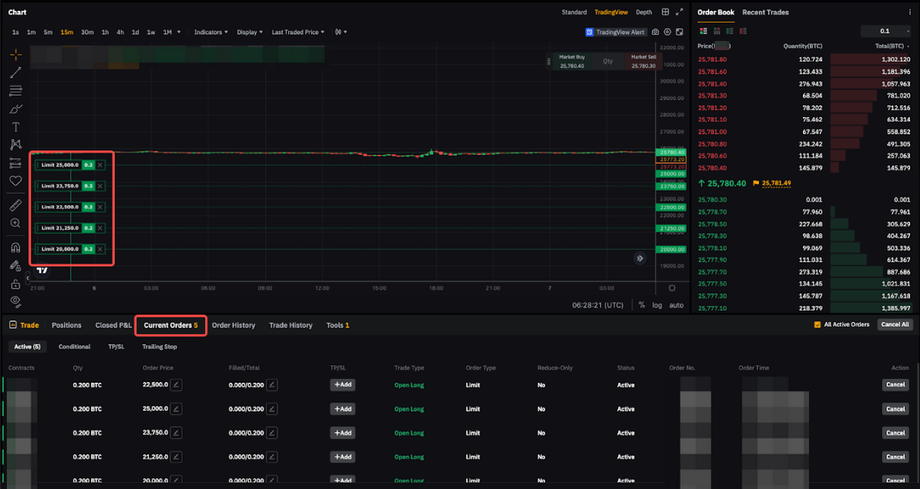Select the brush drawing tool
Viewport: 920px width, 489px height.
pos(15,109)
